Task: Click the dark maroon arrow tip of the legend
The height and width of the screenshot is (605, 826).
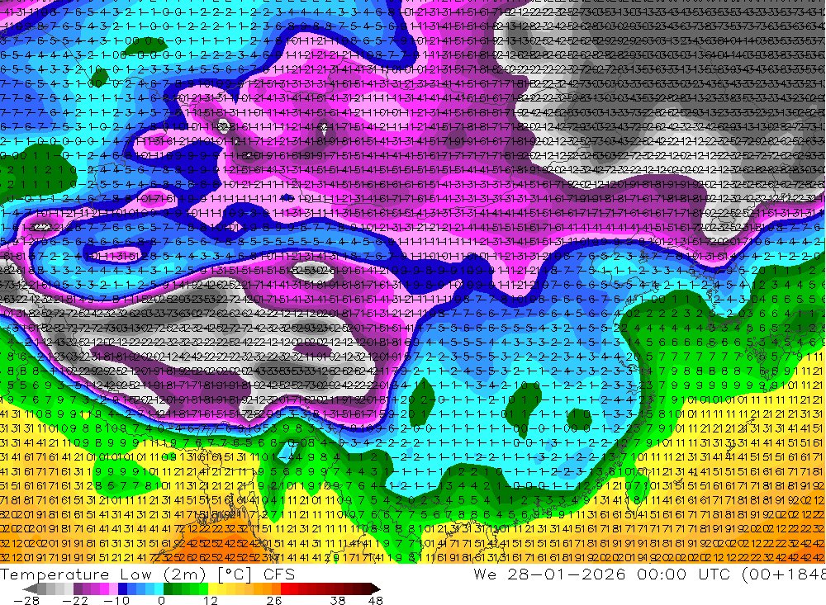Action: click(x=374, y=588)
